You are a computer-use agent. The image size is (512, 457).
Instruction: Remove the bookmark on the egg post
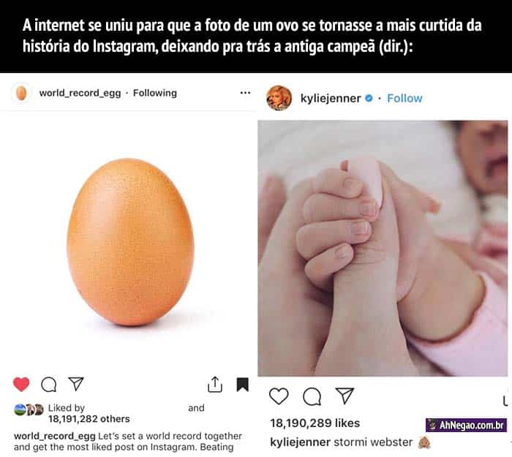[243, 385]
